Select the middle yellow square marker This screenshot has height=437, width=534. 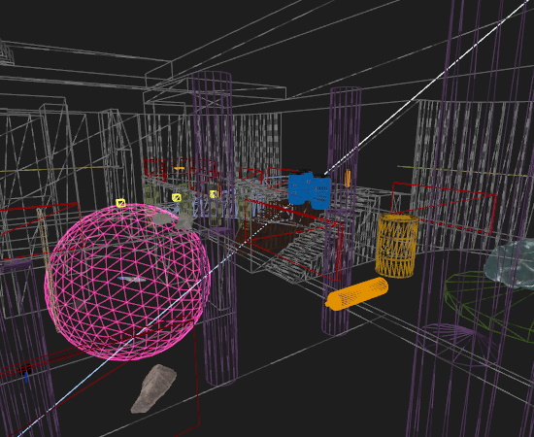[x=176, y=197]
